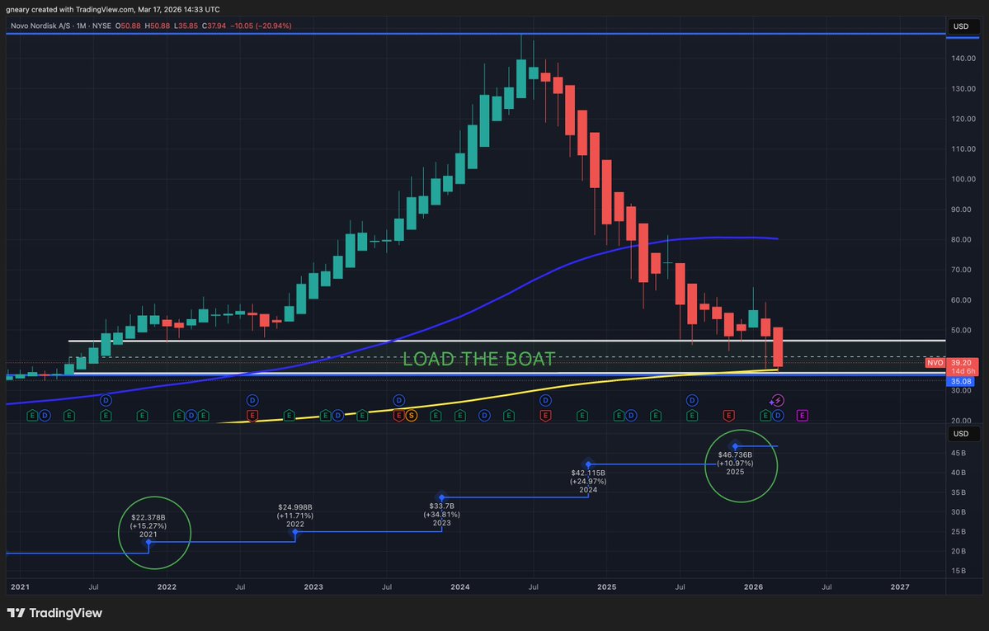Click the $24.998B revenue label
This screenshot has width=989, height=631.
point(295,507)
